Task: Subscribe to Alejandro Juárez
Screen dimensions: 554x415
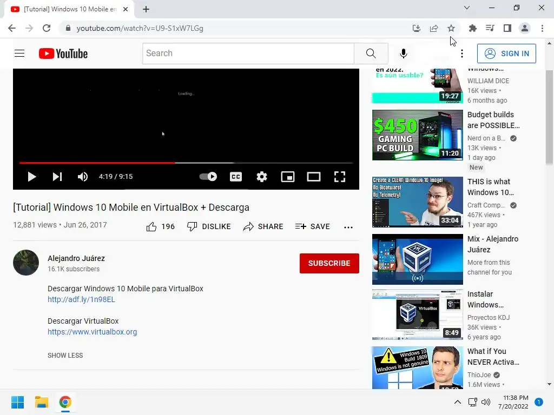Action: 329,263
